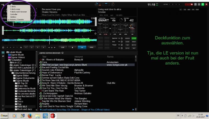The image size is (209, 119).
Task: Select the checked Automix / Karaoke layout
Action: 17,20
